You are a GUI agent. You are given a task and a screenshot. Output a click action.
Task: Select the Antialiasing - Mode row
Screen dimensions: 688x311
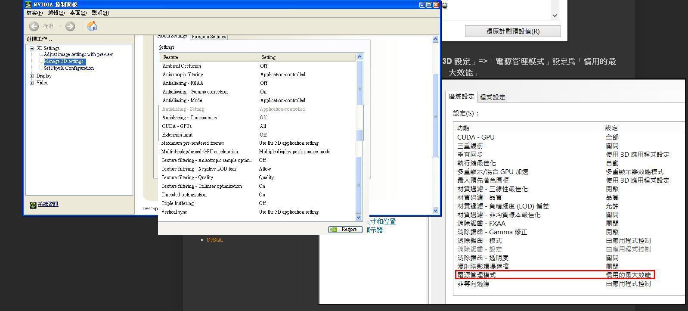pos(258,100)
